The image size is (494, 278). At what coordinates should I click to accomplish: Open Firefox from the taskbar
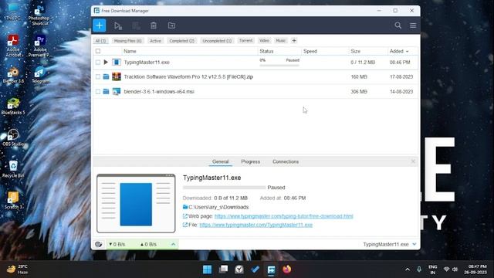coord(286,270)
